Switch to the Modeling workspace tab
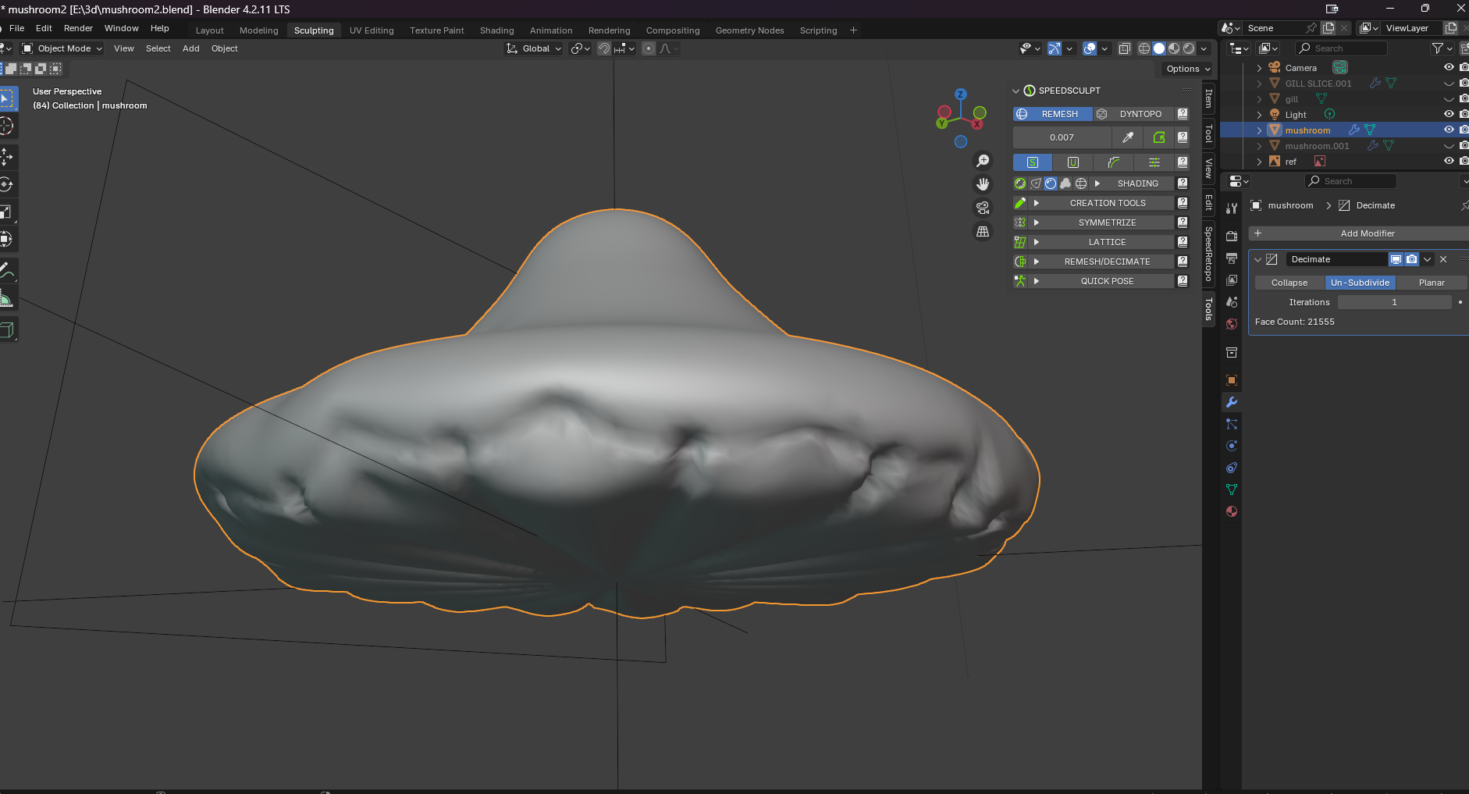1469x794 pixels. point(258,30)
